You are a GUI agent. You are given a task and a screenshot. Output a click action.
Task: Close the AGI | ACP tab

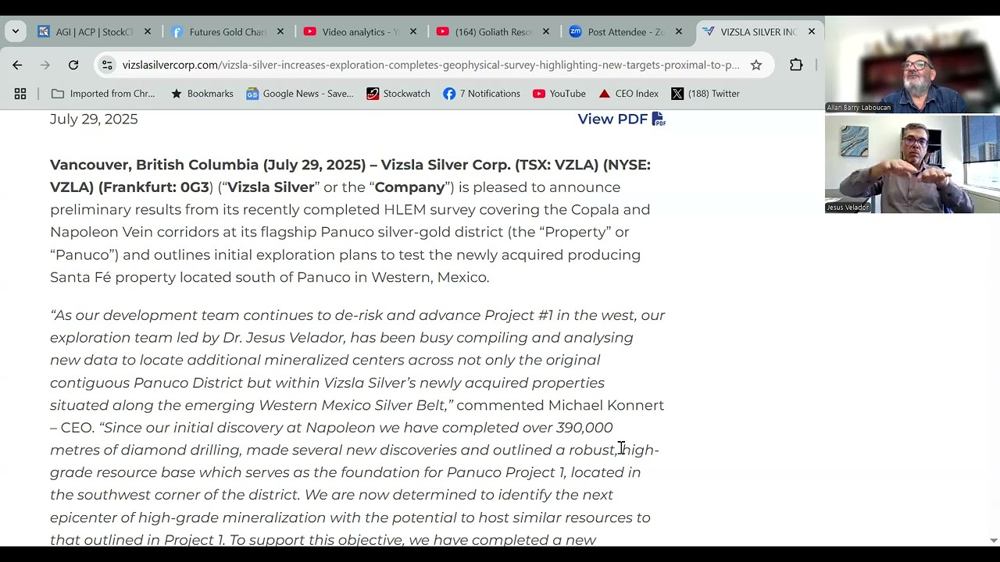click(x=148, y=32)
